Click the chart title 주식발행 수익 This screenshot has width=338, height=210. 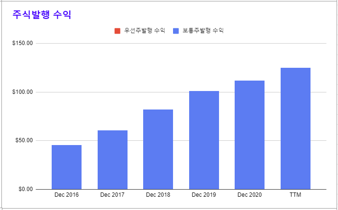click(x=42, y=15)
